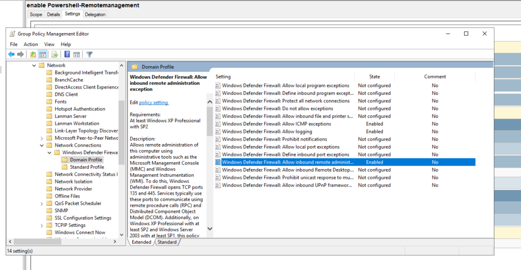Sort by the Comment column header
This screenshot has height=270, width=521.
435,76
